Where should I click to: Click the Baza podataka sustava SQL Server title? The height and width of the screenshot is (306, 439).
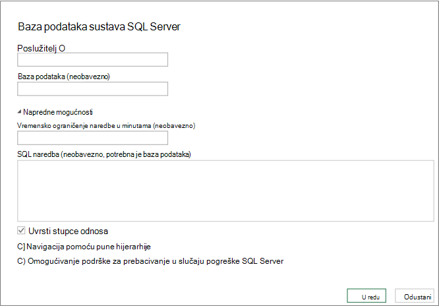[99, 26]
